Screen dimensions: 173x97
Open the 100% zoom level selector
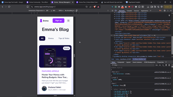click(x=61, y=10)
